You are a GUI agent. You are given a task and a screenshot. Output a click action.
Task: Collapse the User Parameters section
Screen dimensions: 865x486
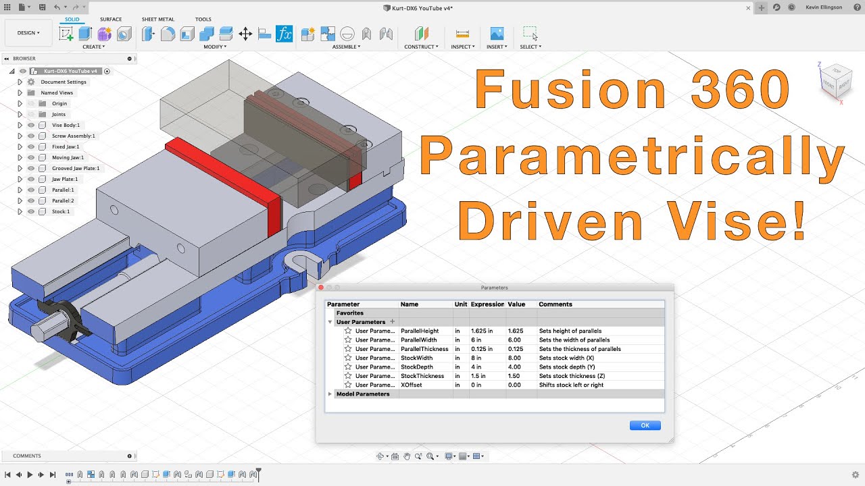330,322
